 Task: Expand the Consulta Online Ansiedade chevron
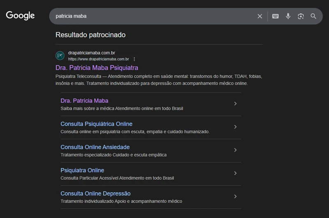235,150
